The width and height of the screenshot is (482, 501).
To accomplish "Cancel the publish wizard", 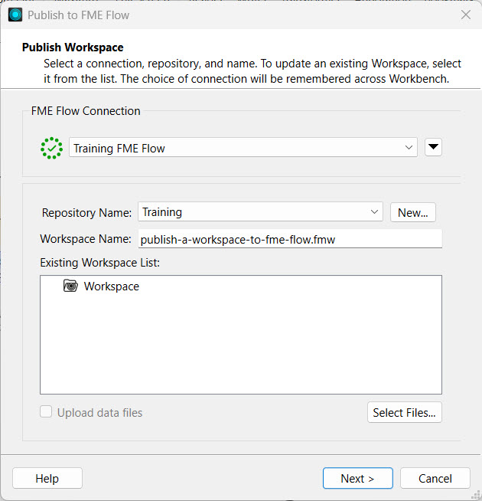I will [x=435, y=478].
